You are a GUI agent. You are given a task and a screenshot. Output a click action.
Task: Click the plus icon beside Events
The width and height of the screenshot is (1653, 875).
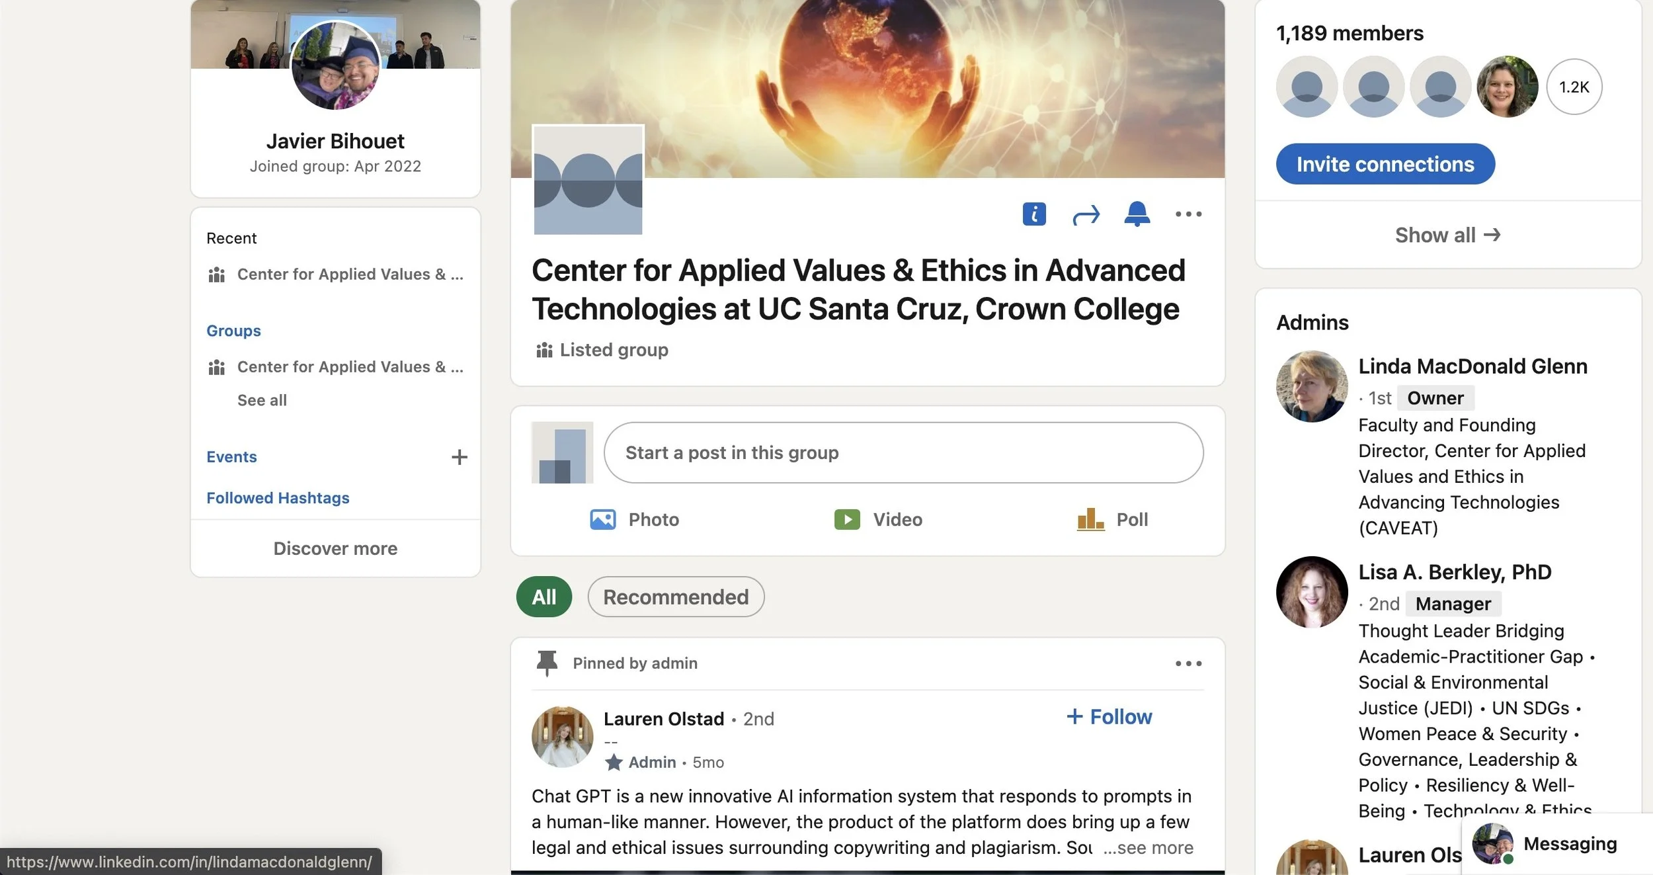coord(459,457)
